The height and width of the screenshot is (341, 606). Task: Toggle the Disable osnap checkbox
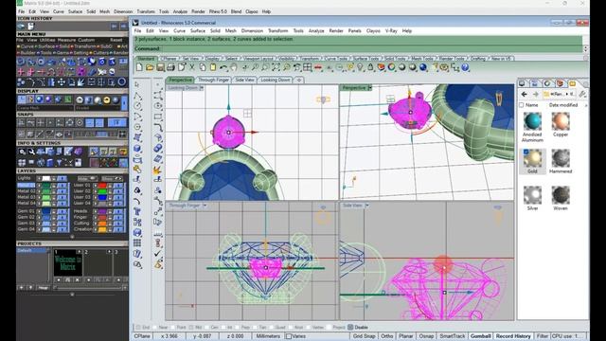pos(350,328)
